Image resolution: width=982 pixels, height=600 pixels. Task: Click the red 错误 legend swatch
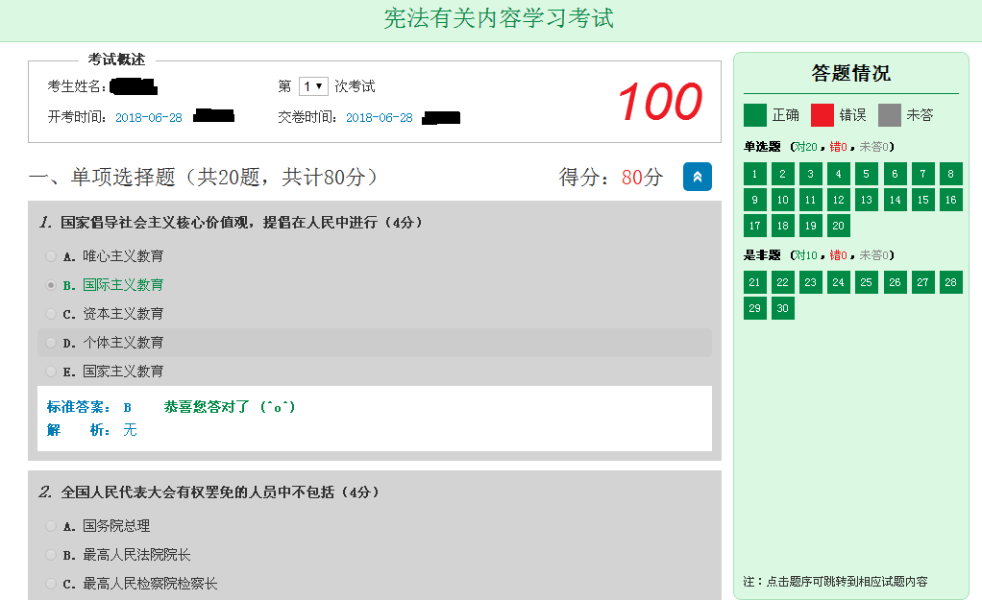(822, 115)
